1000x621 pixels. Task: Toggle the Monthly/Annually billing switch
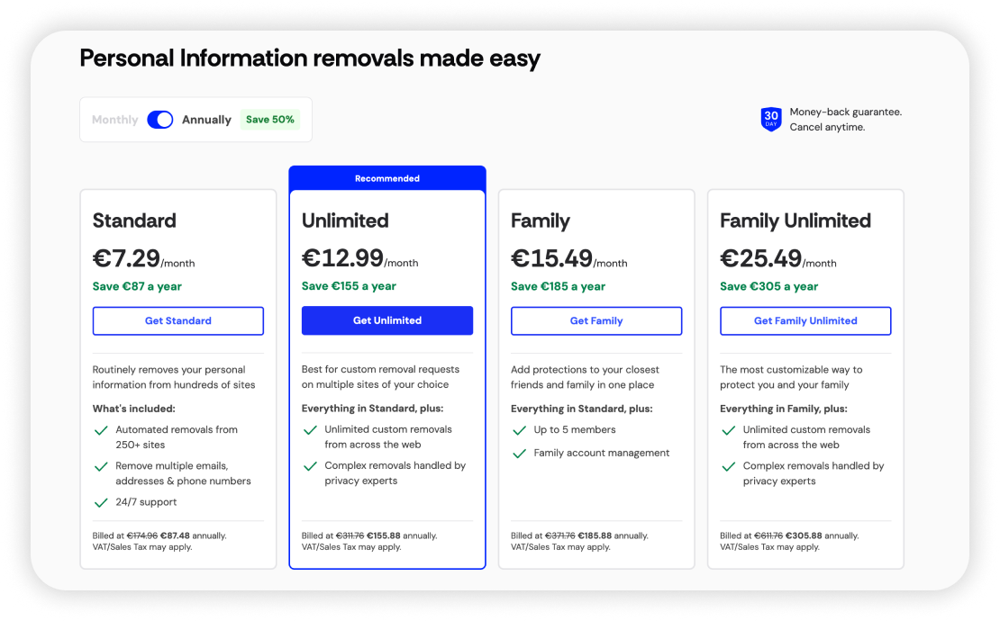coord(160,120)
